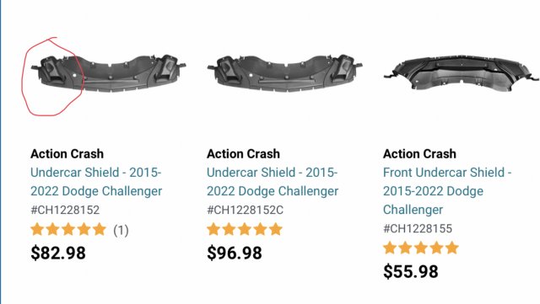Click star rating of CH1228152 product
The height and width of the screenshot is (304, 540).
coord(68,229)
